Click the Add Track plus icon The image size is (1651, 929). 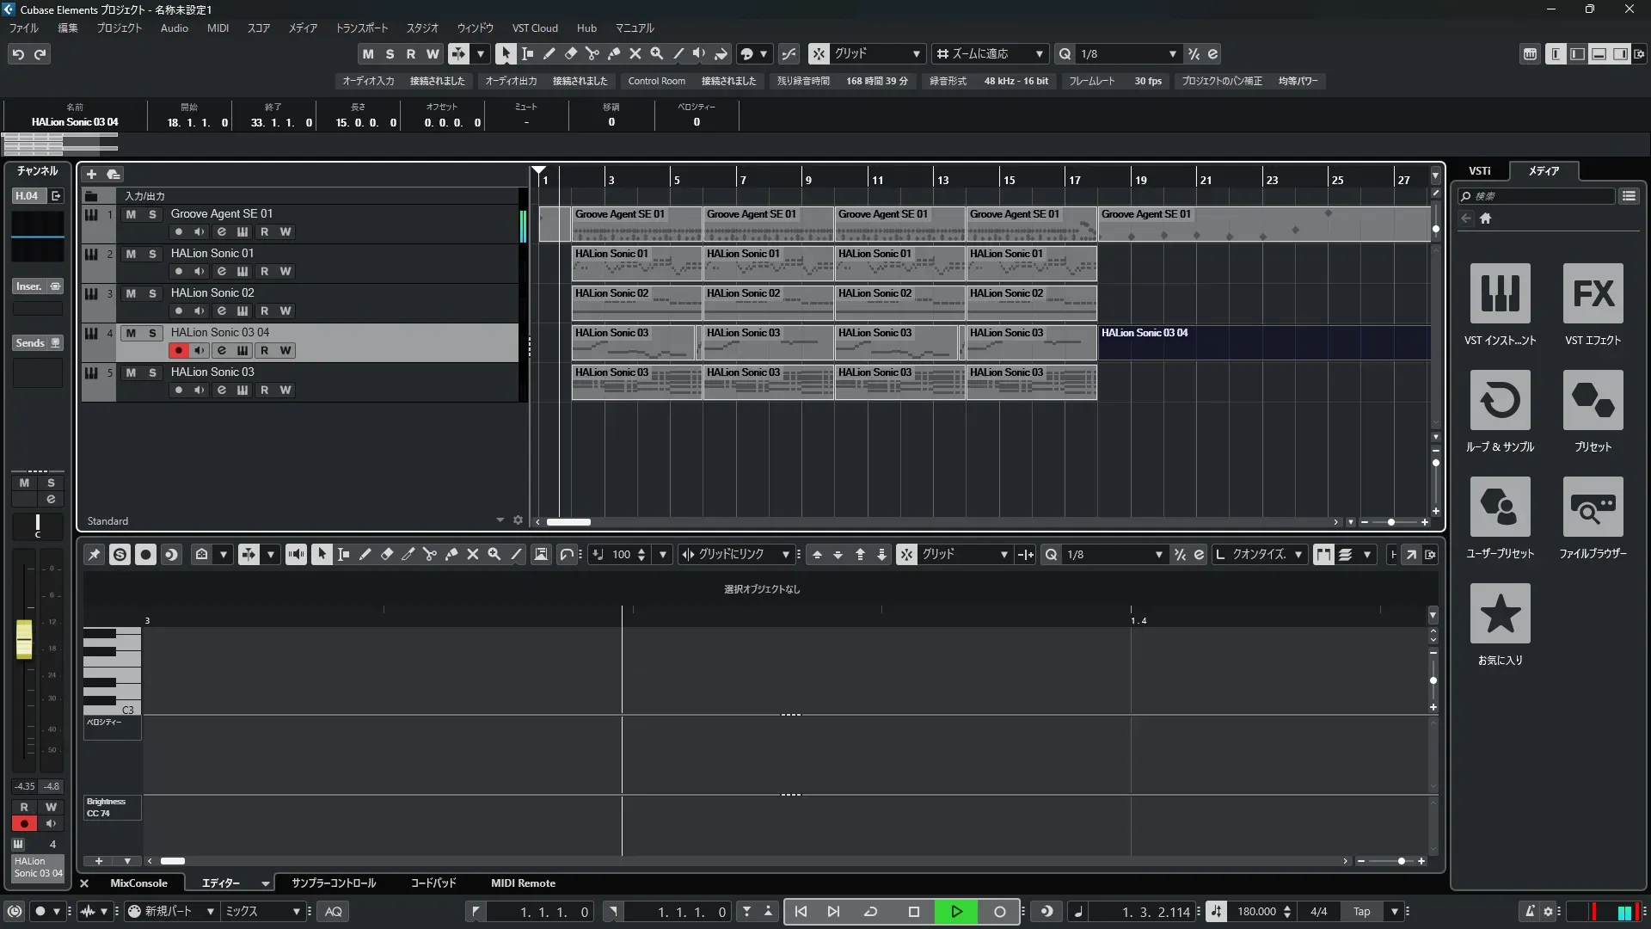coord(91,175)
